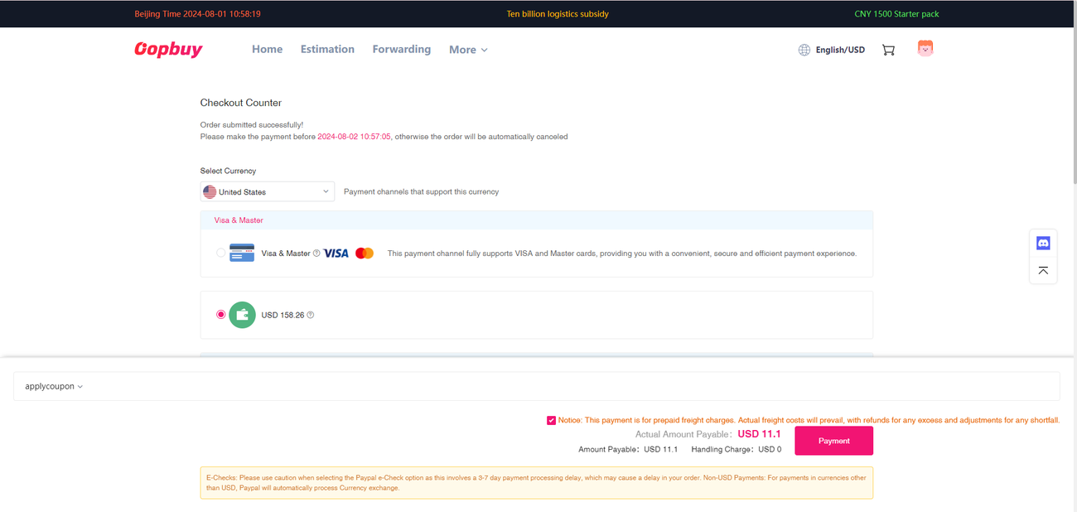
Task: Click the credit card icon for Visa & Master
Action: [242, 253]
